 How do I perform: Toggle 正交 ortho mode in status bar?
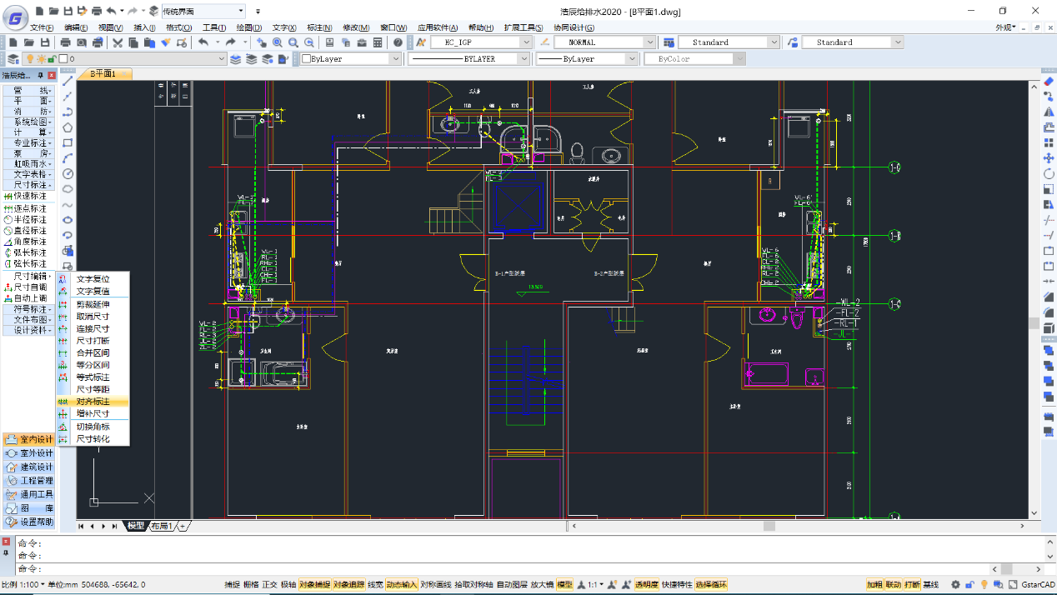pos(269,585)
